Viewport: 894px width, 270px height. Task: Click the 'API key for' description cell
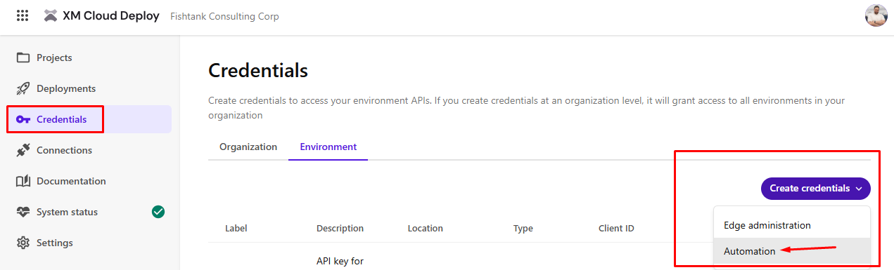pos(340,262)
